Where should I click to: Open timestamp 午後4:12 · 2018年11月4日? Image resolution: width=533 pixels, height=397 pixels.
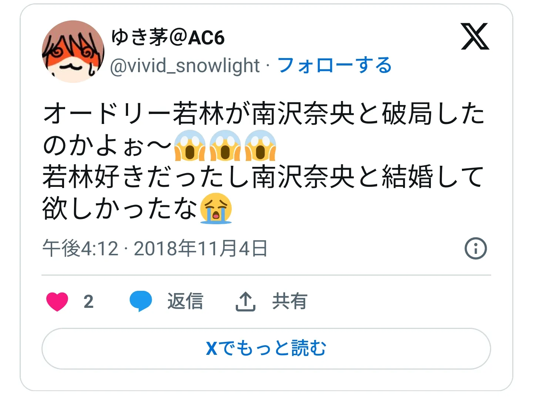click(155, 248)
